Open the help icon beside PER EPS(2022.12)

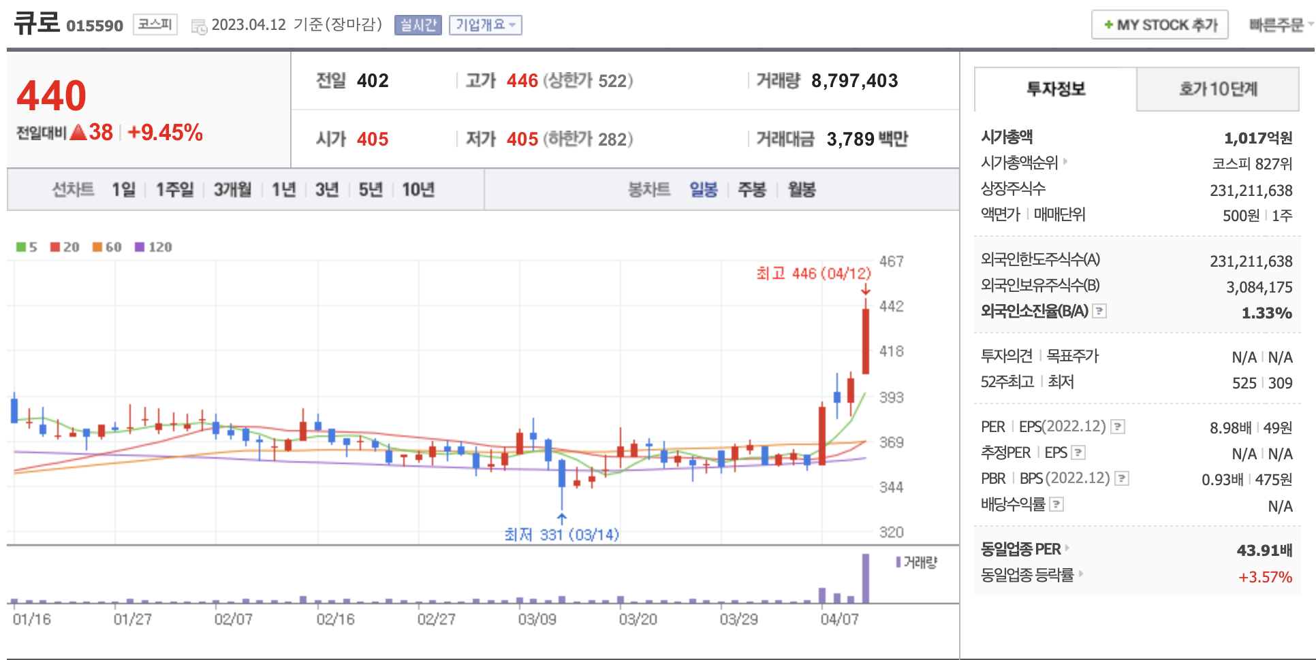pyautogui.click(x=1117, y=427)
